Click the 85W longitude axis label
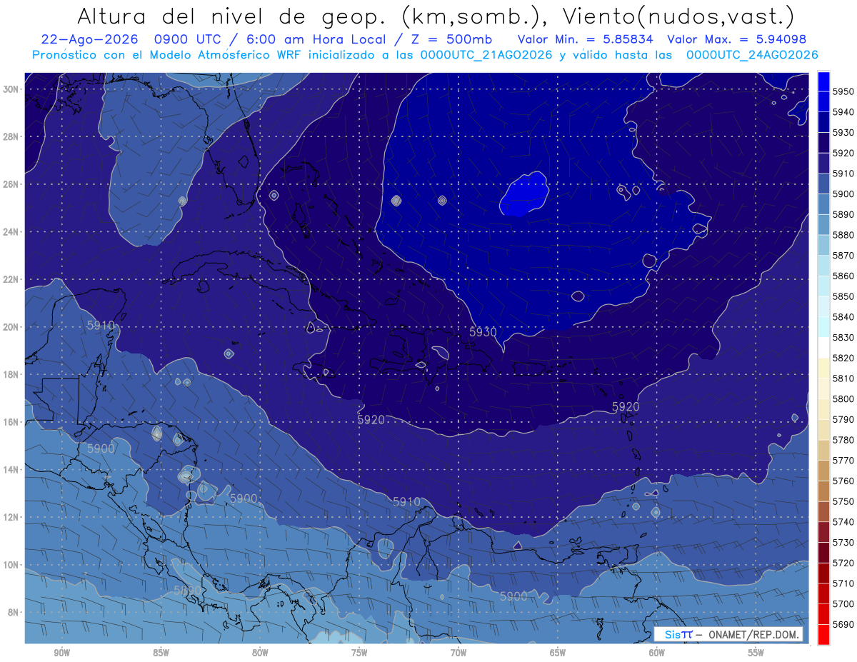 click(161, 653)
